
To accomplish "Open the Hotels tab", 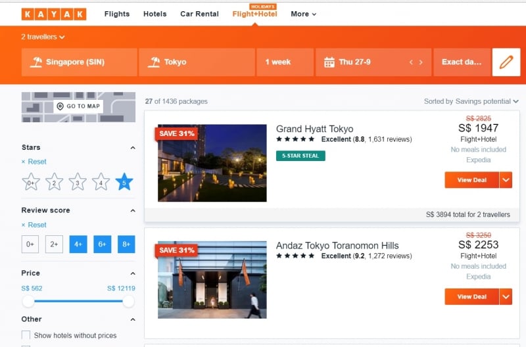I will 155,14.
